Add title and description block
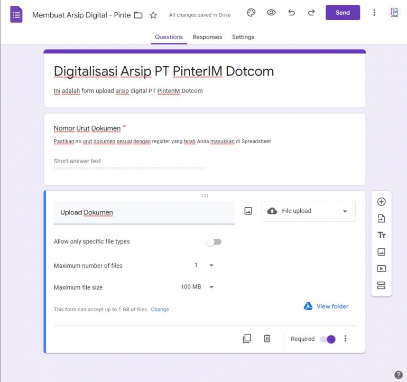The width and height of the screenshot is (407, 382). click(381, 235)
